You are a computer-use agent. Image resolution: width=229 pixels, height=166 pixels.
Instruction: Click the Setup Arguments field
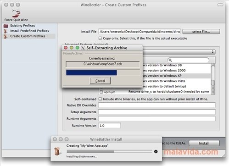tap(157, 112)
